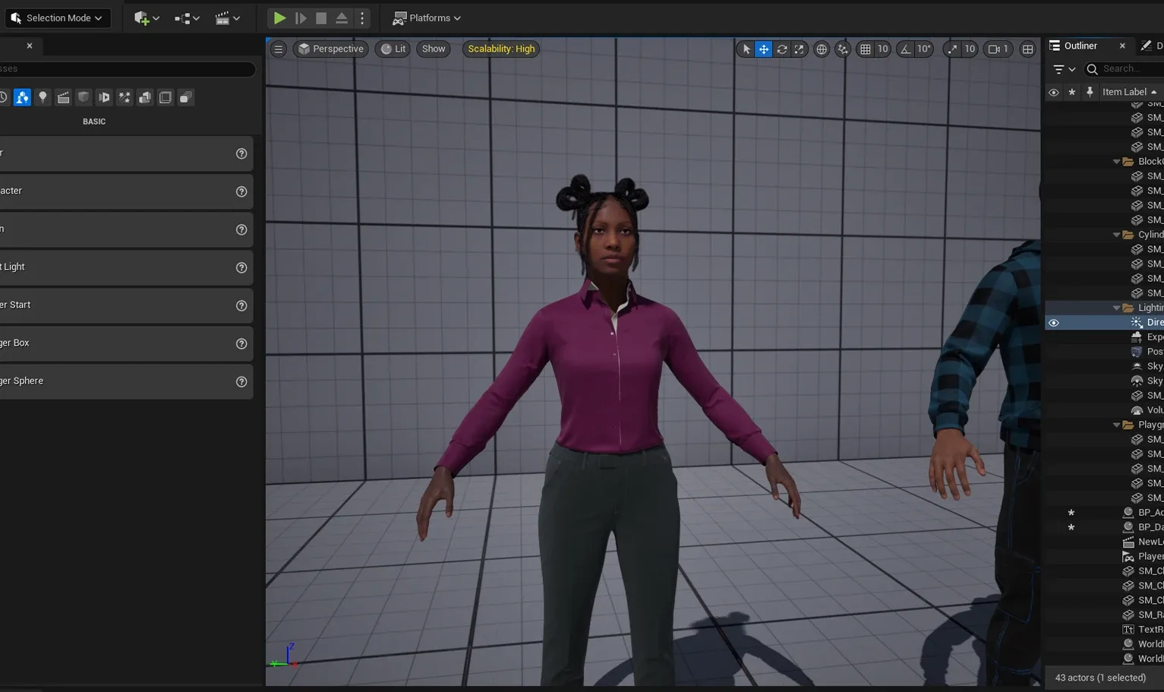Close the Outliner tab

pyautogui.click(x=1122, y=46)
